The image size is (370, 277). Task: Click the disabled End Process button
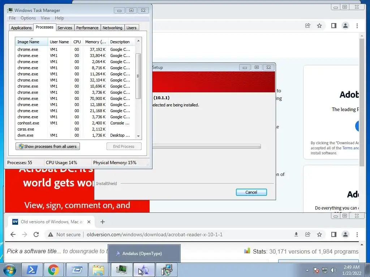tap(124, 146)
